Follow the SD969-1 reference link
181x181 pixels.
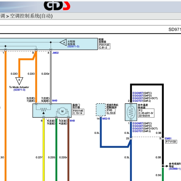pos(175,169)
